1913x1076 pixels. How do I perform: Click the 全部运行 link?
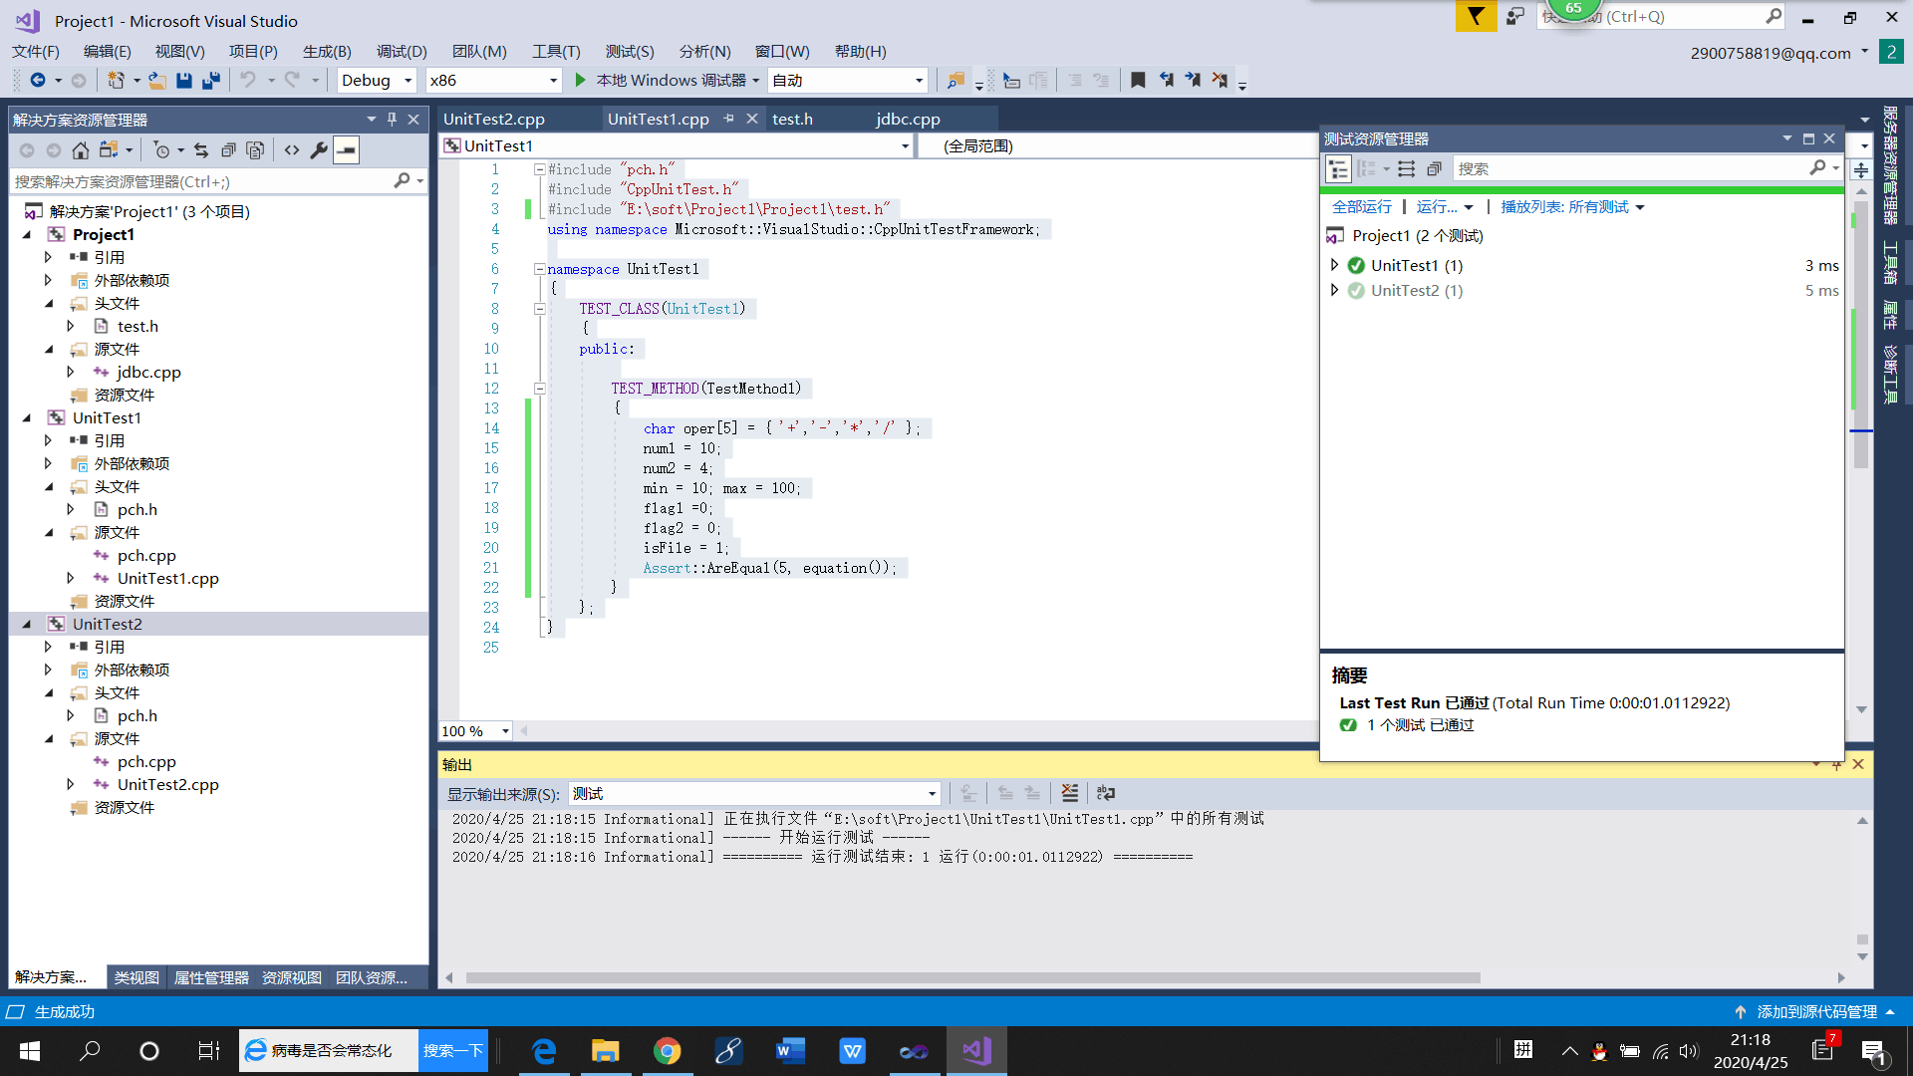pos(1361,207)
